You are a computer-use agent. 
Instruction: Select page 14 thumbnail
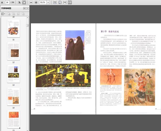[13, 96]
